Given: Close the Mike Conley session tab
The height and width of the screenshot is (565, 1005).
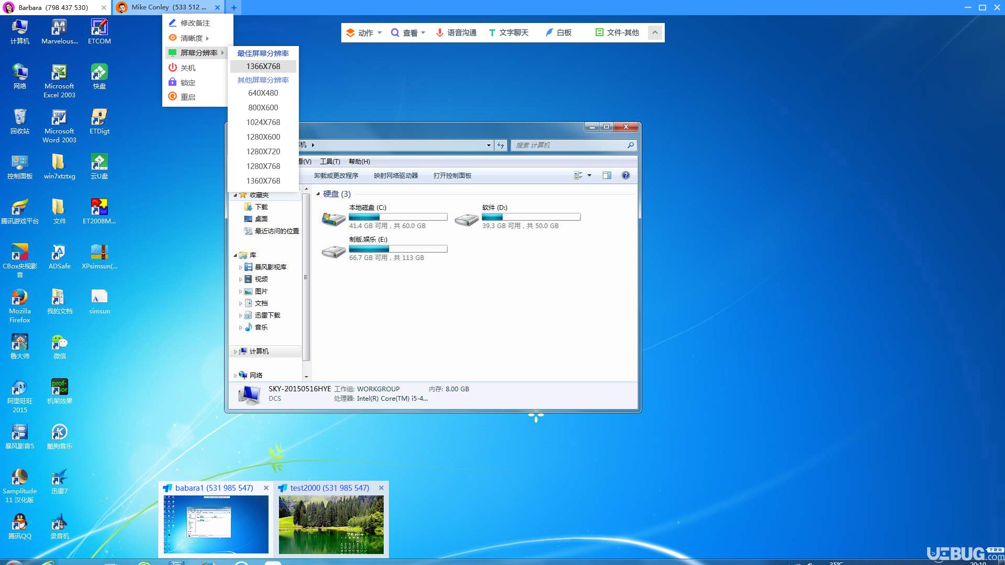Looking at the screenshot, I should 217,7.
